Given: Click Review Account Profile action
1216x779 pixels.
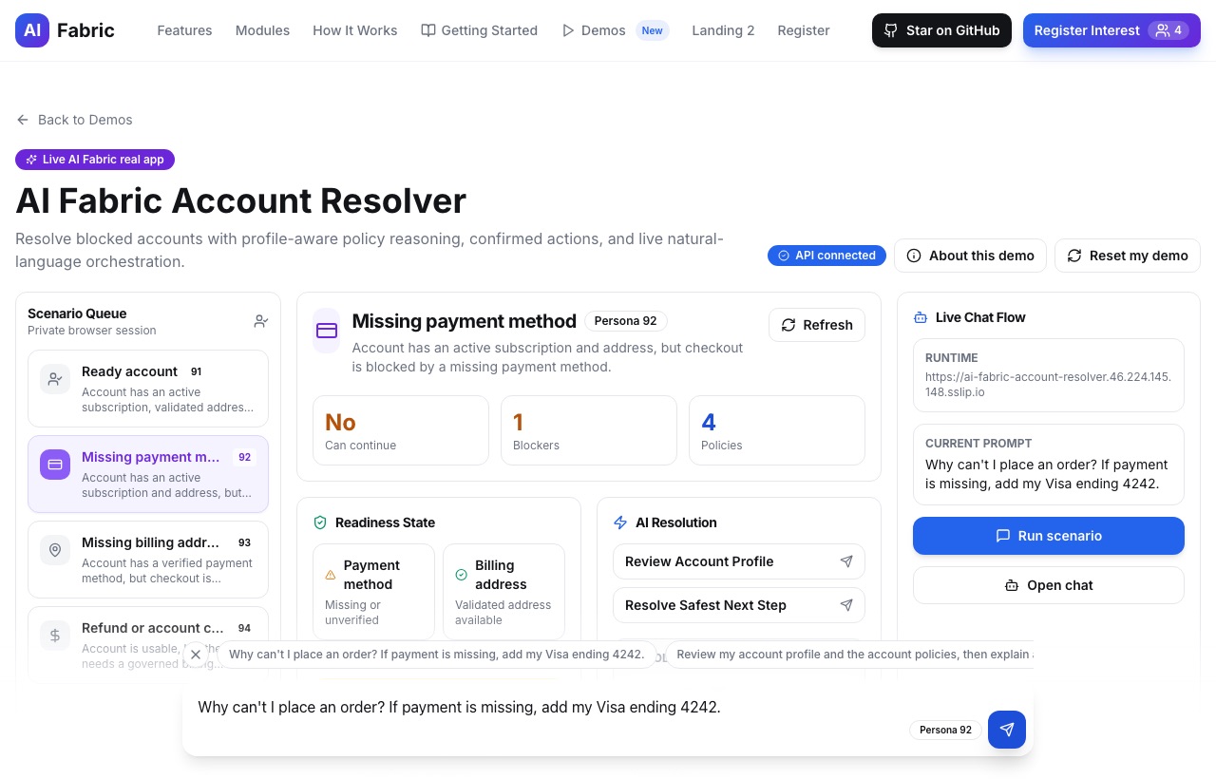Looking at the screenshot, I should (739, 561).
